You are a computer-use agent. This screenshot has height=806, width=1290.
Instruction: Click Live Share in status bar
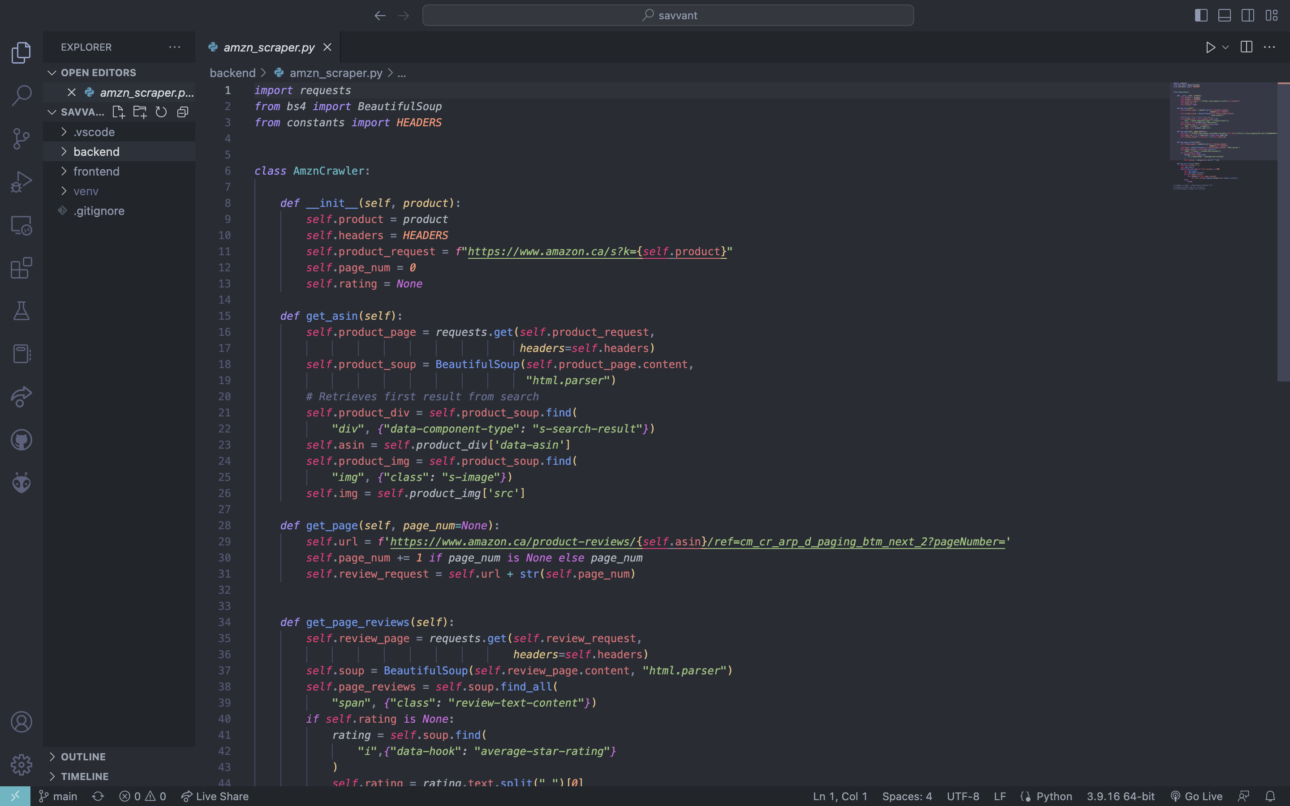[215, 797]
